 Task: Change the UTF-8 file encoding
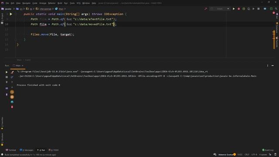point(254,154)
